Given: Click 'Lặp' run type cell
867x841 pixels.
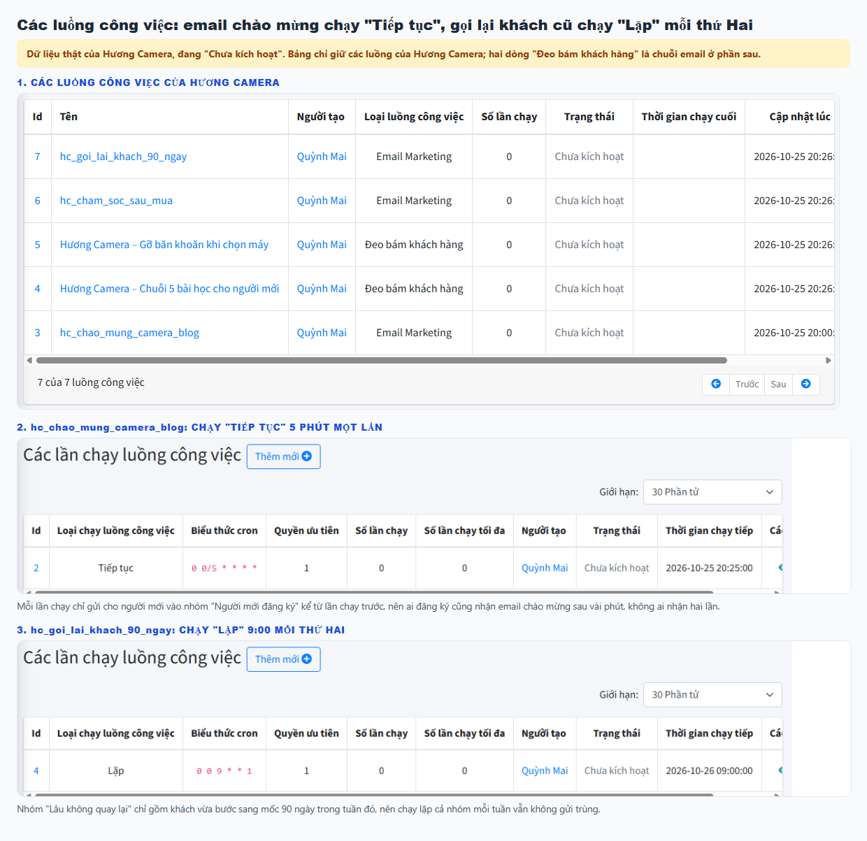Looking at the screenshot, I should [x=116, y=771].
